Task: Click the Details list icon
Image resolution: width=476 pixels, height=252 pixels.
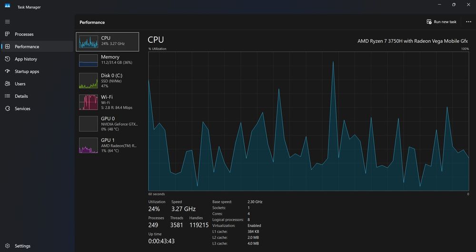Action: pos(8,96)
